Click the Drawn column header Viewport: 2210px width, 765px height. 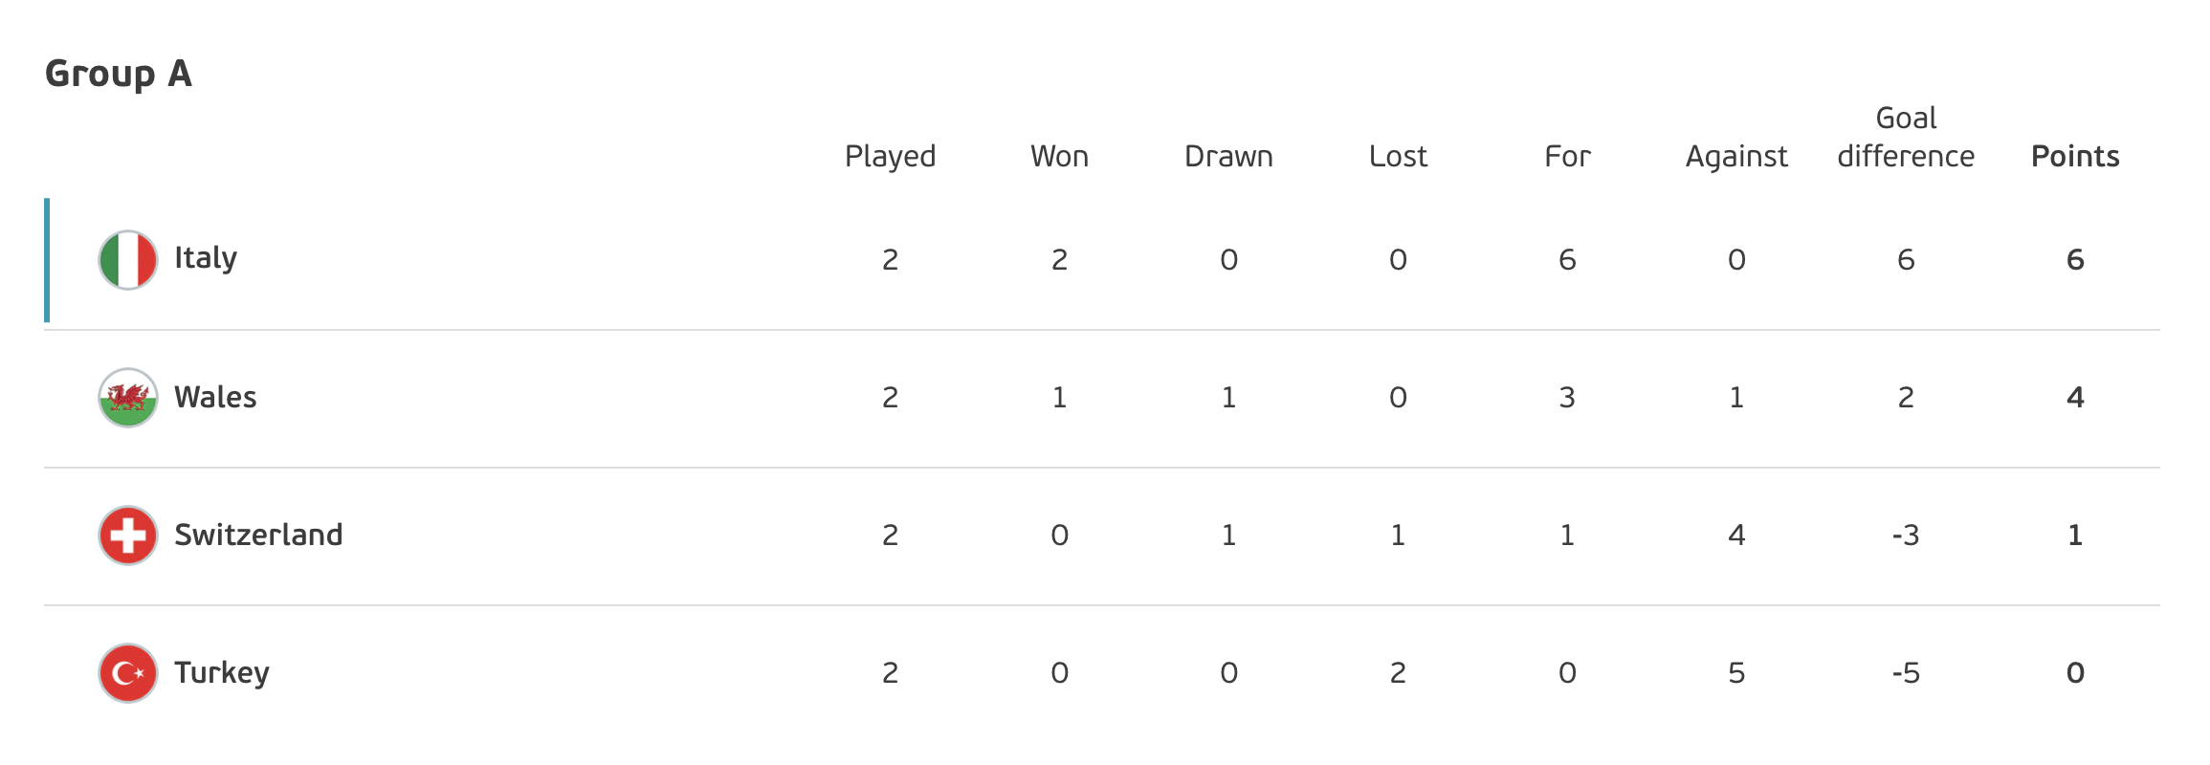click(x=1228, y=156)
